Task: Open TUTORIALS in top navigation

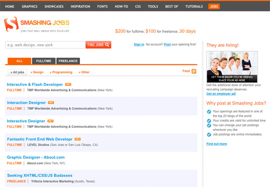Action: coord(194,6)
